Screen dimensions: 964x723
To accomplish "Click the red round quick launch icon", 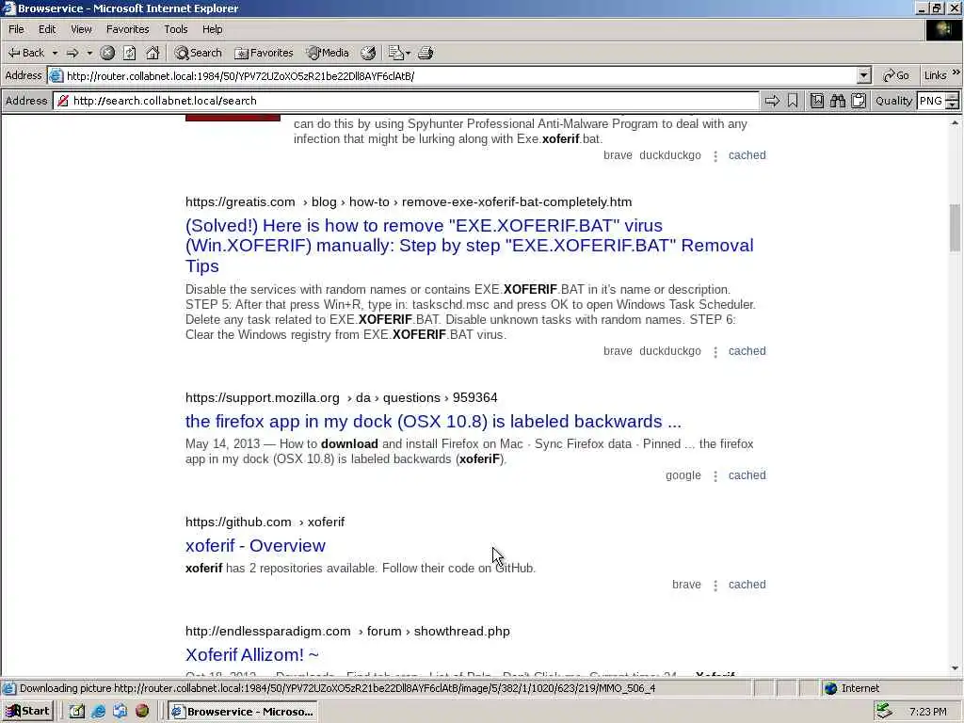I will (x=142, y=712).
